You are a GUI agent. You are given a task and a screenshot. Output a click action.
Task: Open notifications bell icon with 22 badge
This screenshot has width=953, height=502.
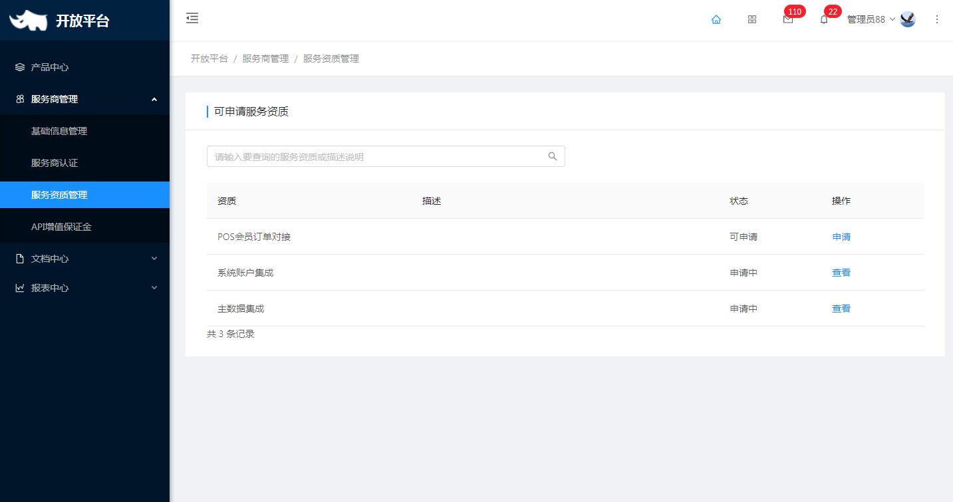824,19
